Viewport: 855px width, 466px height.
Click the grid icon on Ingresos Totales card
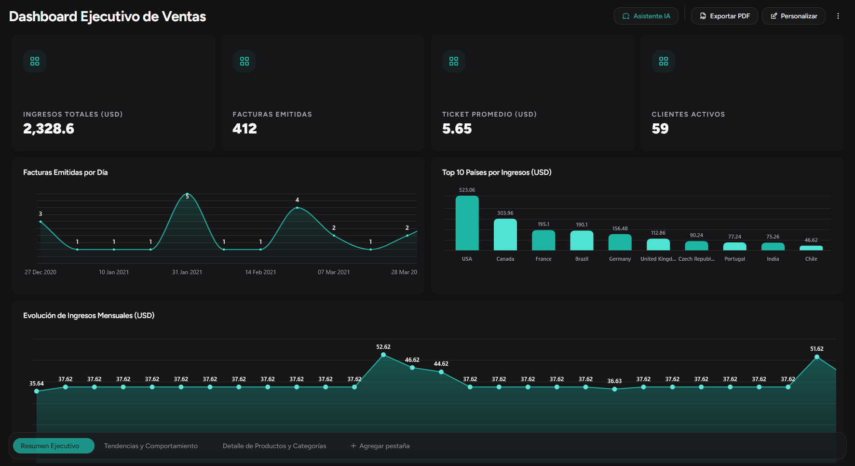tap(35, 61)
